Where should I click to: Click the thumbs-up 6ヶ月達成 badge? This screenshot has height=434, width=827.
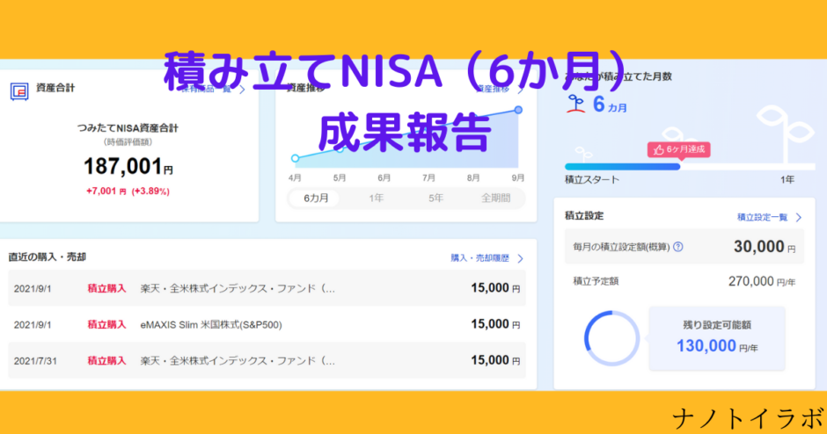coord(679,149)
